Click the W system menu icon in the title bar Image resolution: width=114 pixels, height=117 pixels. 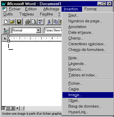(4, 4)
